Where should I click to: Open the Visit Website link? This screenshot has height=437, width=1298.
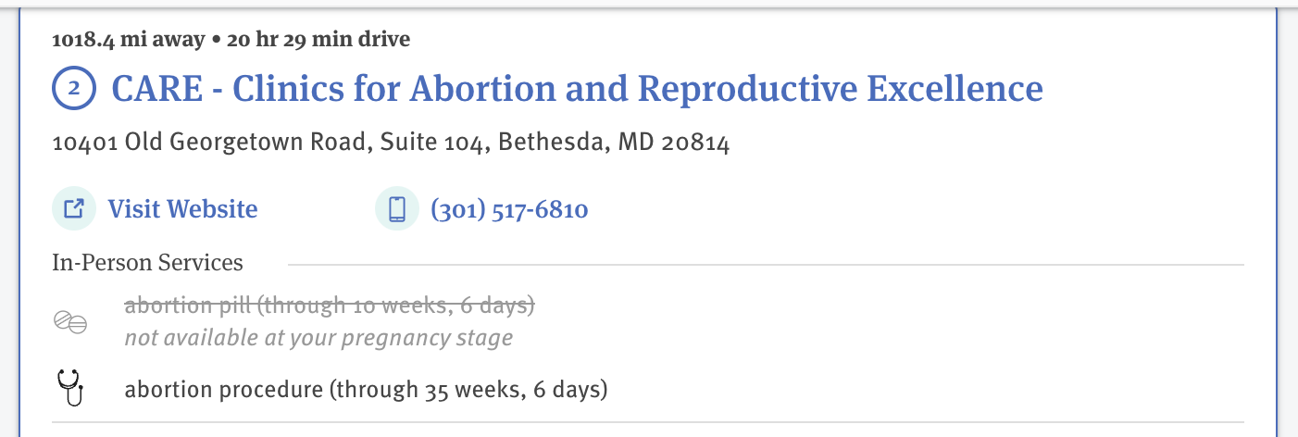(x=182, y=209)
